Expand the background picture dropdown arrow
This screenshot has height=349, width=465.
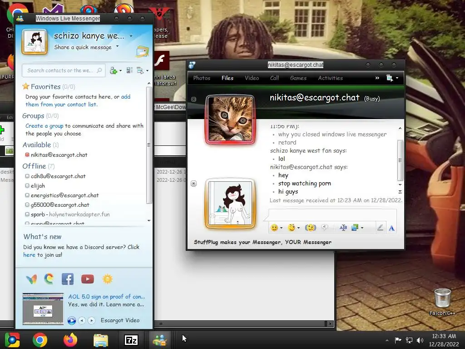[362, 228]
